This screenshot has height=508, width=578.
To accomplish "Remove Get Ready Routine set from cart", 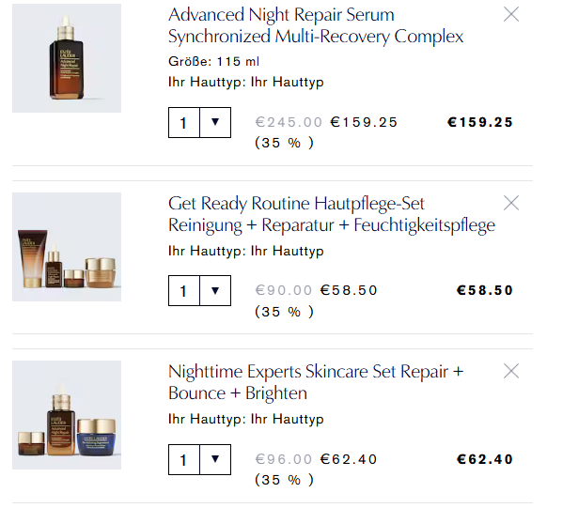I will (511, 203).
